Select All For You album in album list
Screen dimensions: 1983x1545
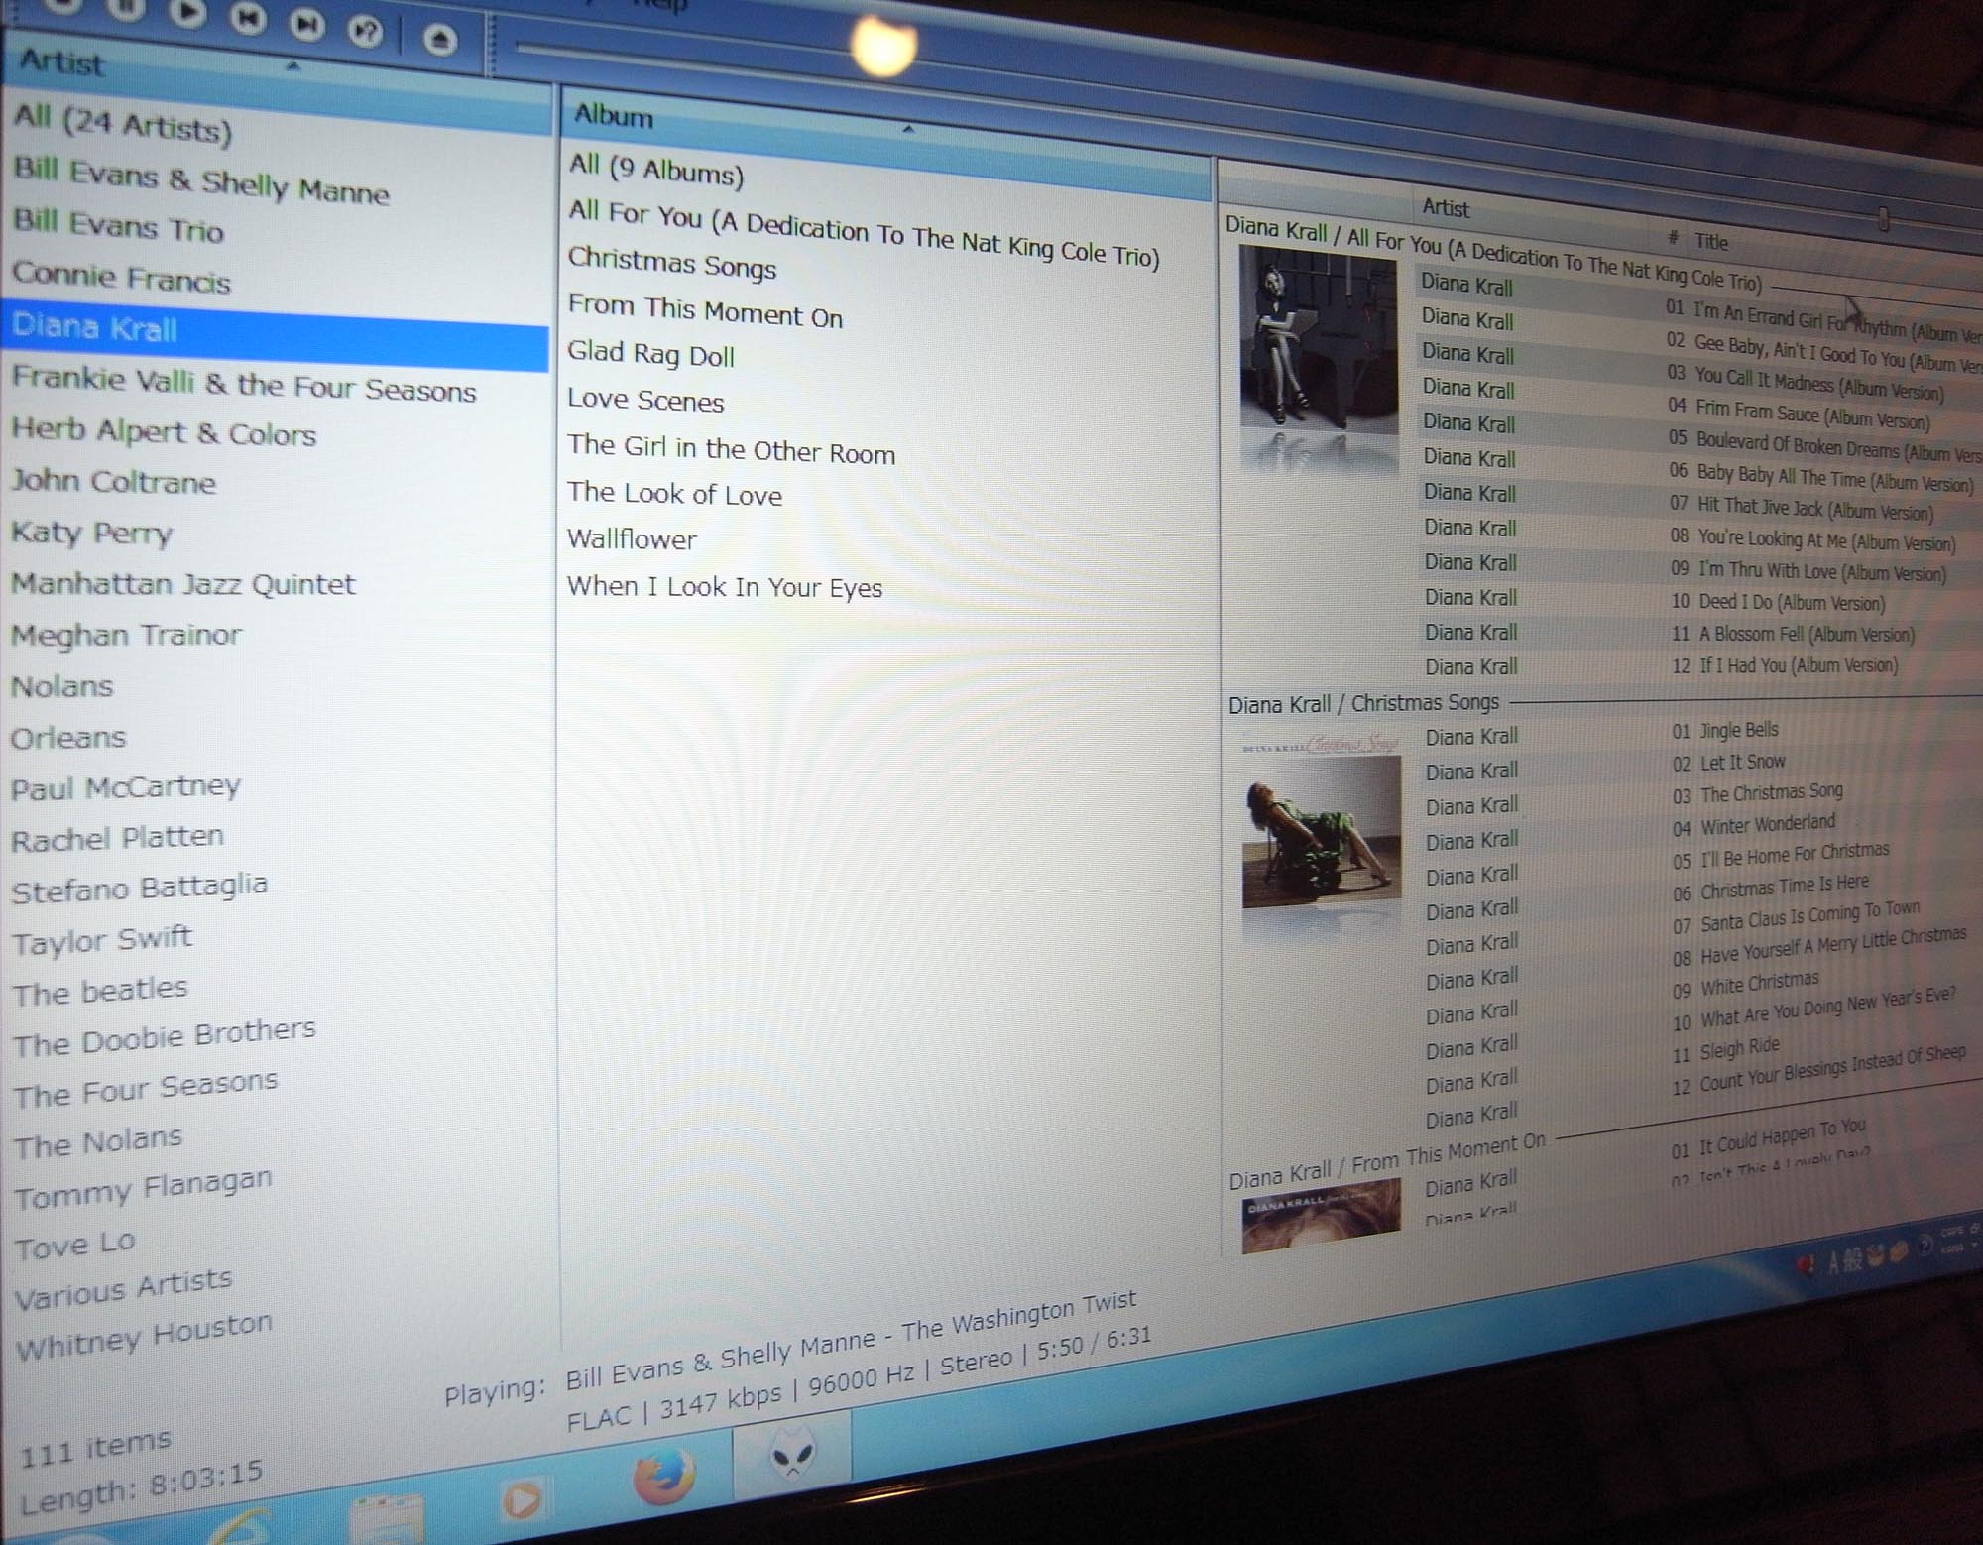[863, 233]
